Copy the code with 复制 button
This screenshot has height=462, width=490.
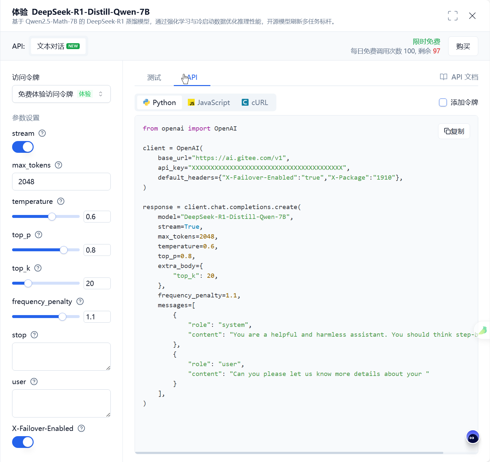pyautogui.click(x=454, y=131)
